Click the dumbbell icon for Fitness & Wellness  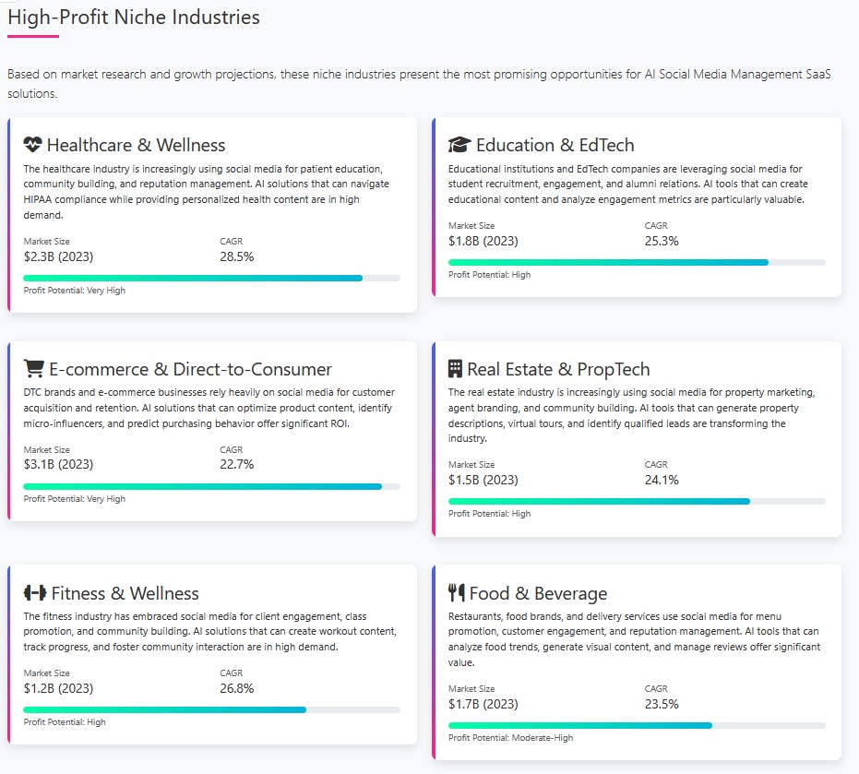pyautogui.click(x=35, y=593)
